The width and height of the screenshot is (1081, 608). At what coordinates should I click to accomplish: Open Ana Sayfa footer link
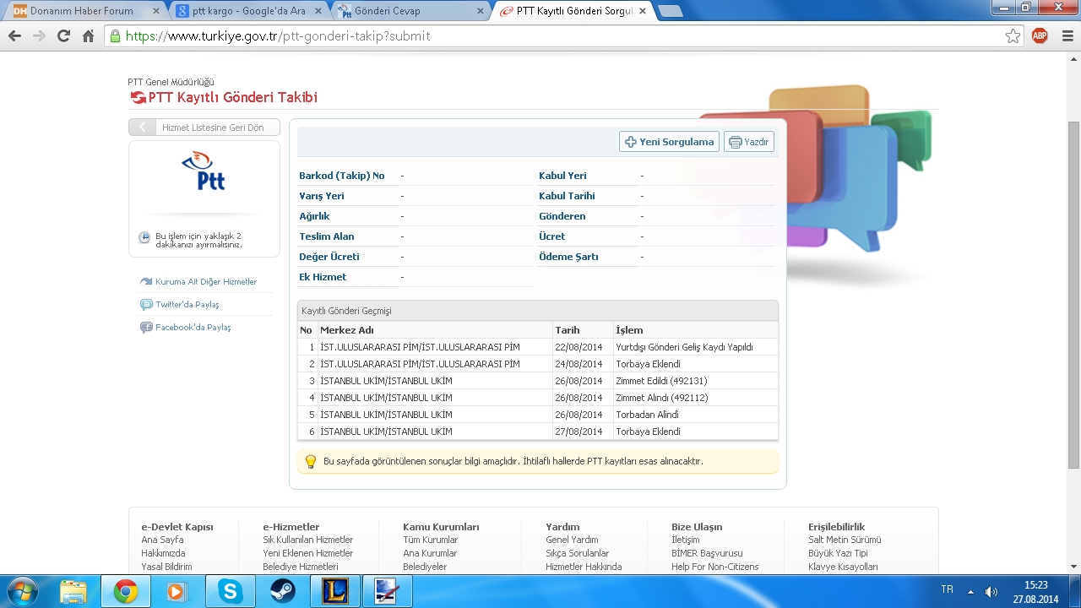pyautogui.click(x=162, y=540)
